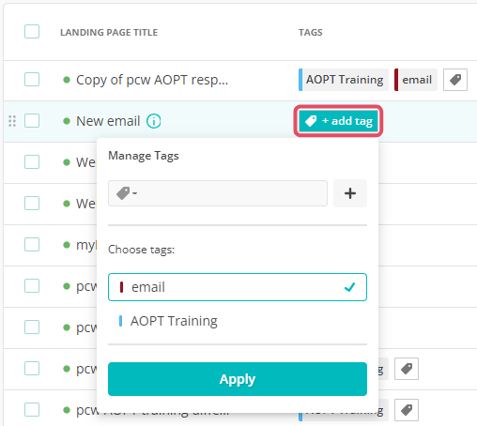Click the tag icon in the Copy of pcw AOPT row

tap(455, 80)
